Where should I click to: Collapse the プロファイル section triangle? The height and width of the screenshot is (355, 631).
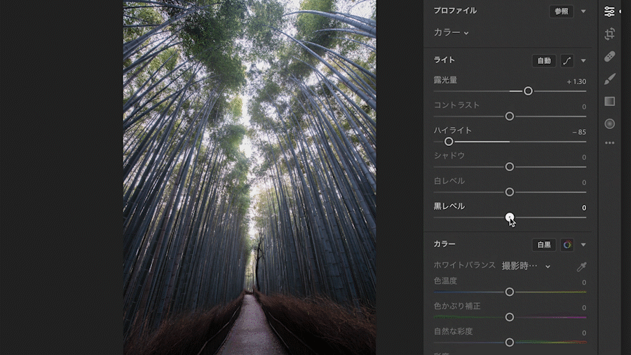tap(583, 11)
